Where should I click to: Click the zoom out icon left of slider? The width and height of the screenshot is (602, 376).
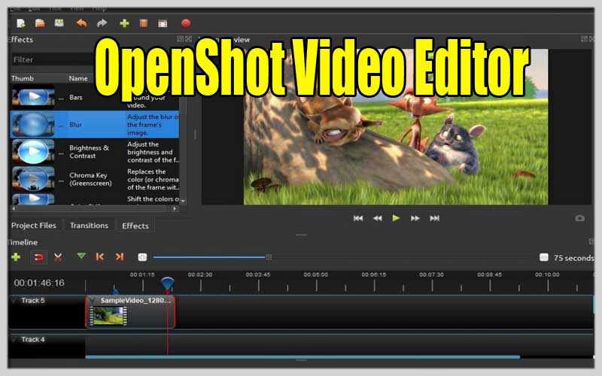click(142, 257)
